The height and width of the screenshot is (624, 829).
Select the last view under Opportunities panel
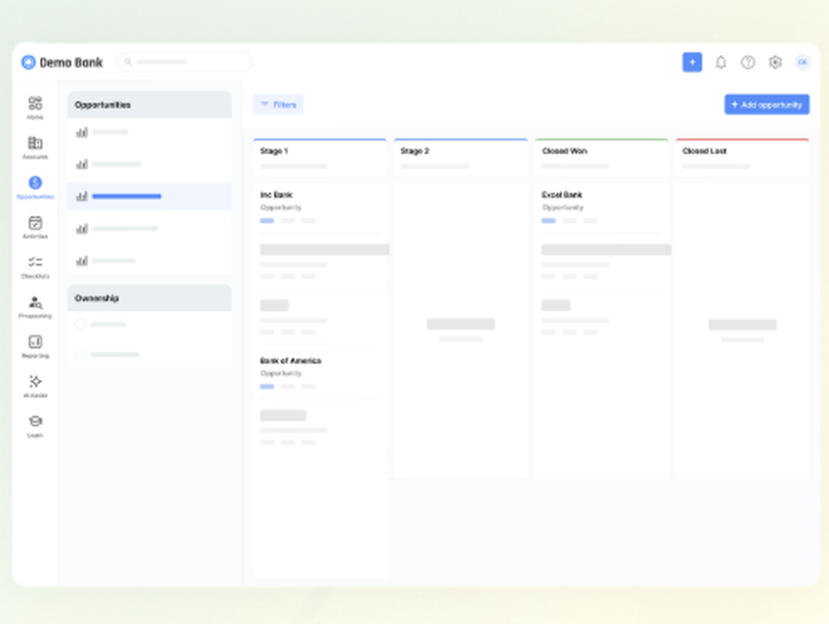pyautogui.click(x=149, y=260)
